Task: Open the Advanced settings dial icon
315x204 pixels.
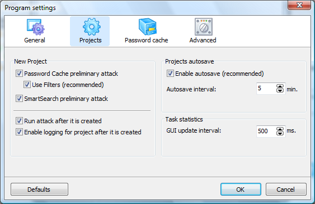Action: point(204,27)
